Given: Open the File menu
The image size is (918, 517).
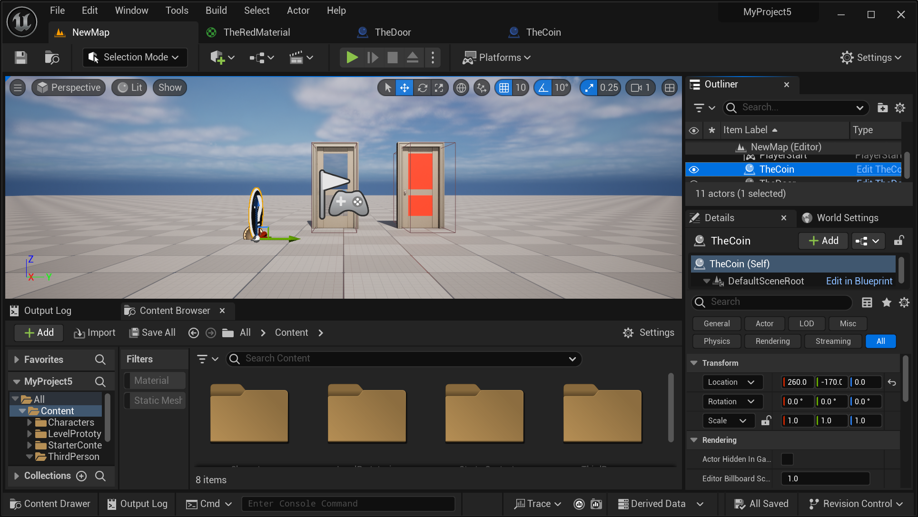Looking at the screenshot, I should (x=57, y=10).
